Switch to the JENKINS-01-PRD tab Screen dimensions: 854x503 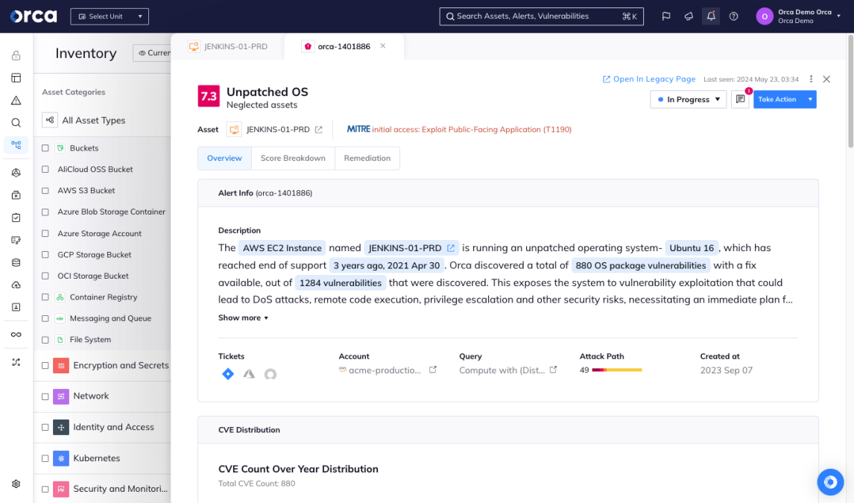(x=228, y=46)
